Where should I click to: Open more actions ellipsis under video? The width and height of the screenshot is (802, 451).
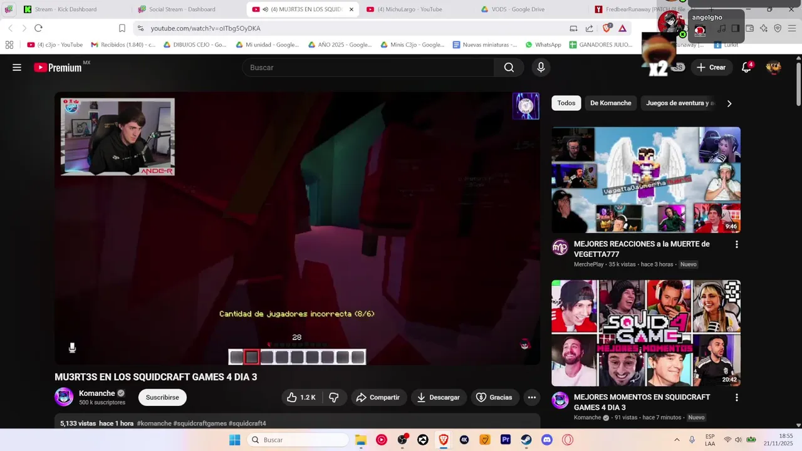click(532, 397)
